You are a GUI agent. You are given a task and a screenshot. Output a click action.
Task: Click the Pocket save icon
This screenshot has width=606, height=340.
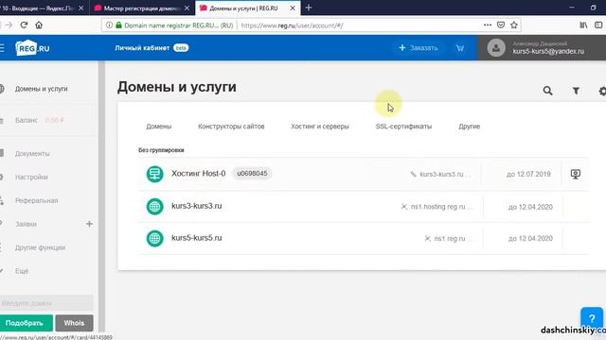pyautogui.click(x=501, y=25)
